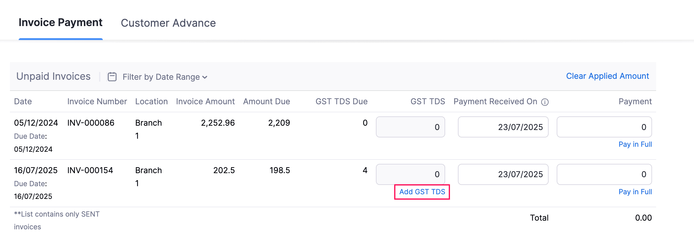Select the Payment field for INV-000154
The image size is (694, 247).
pos(604,174)
